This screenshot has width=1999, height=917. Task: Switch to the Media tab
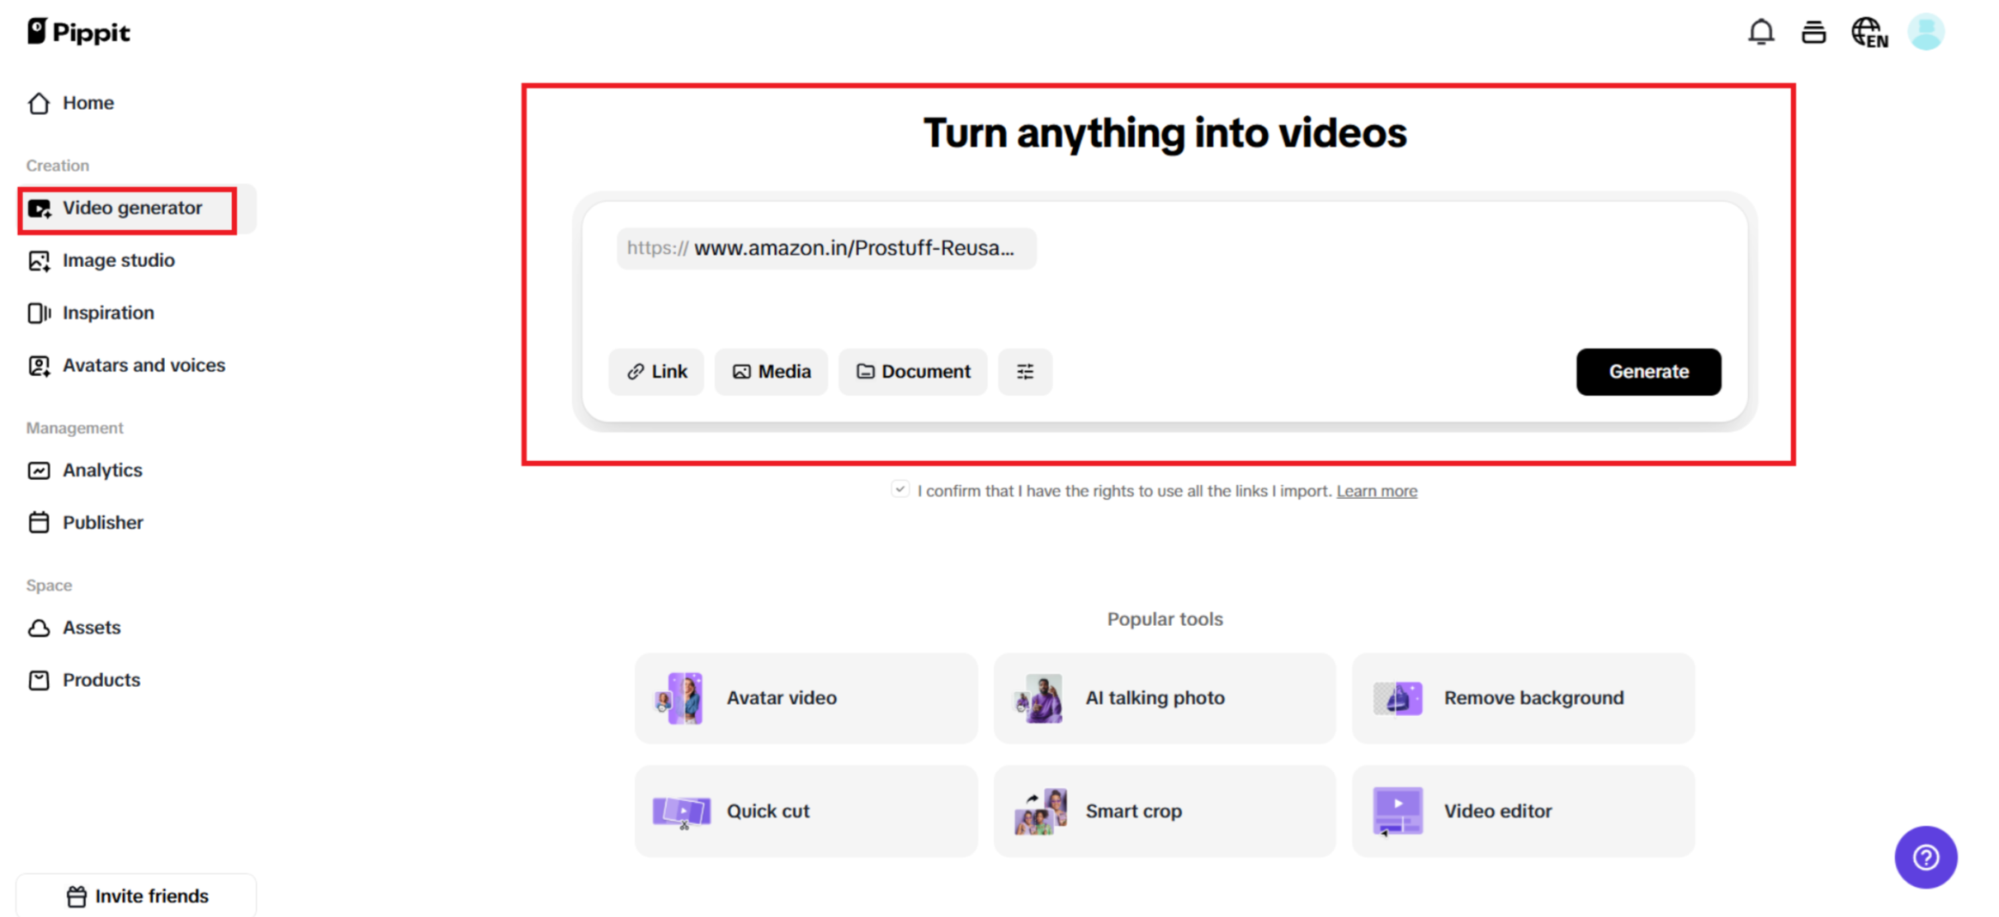(x=771, y=372)
